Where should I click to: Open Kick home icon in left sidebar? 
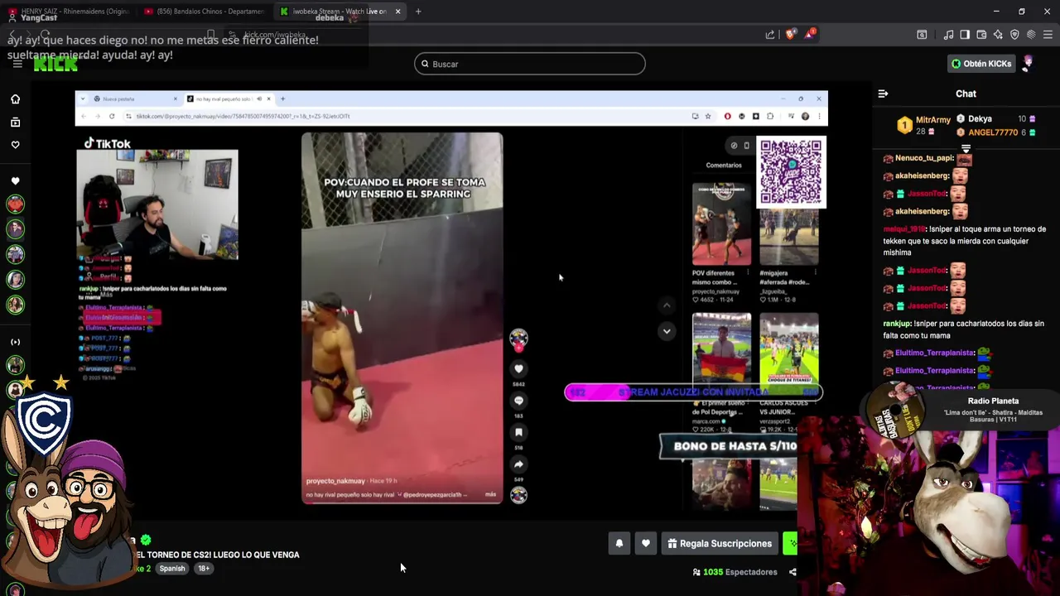pos(15,99)
